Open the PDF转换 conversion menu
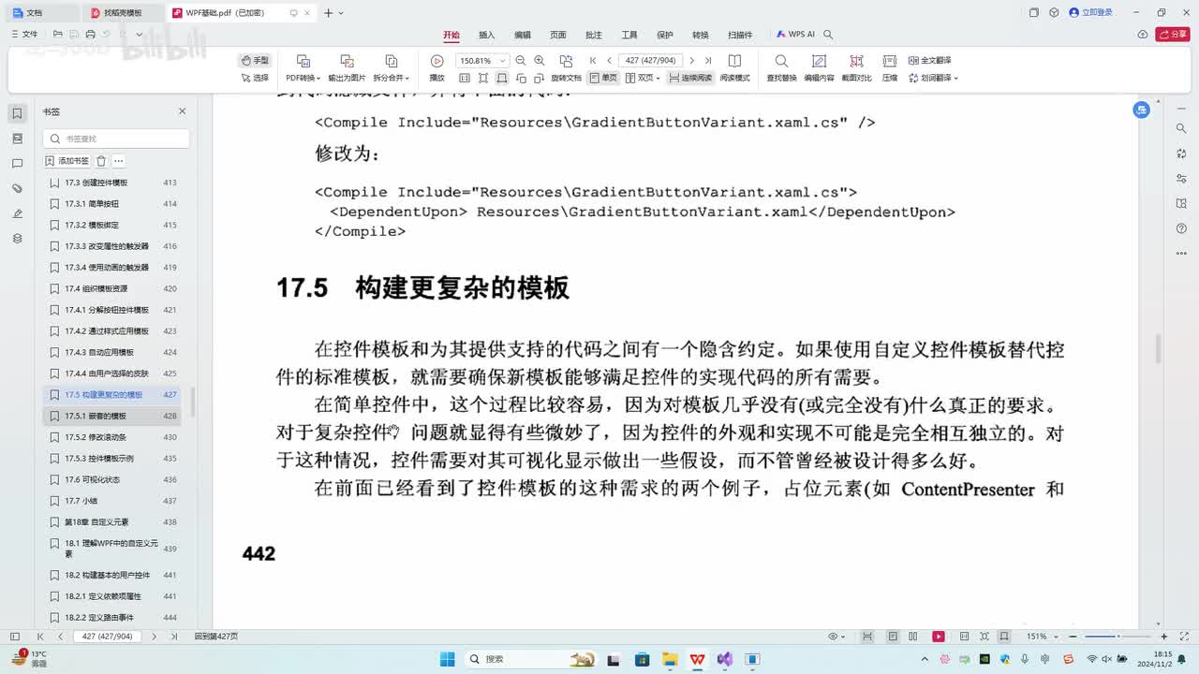 [303, 78]
